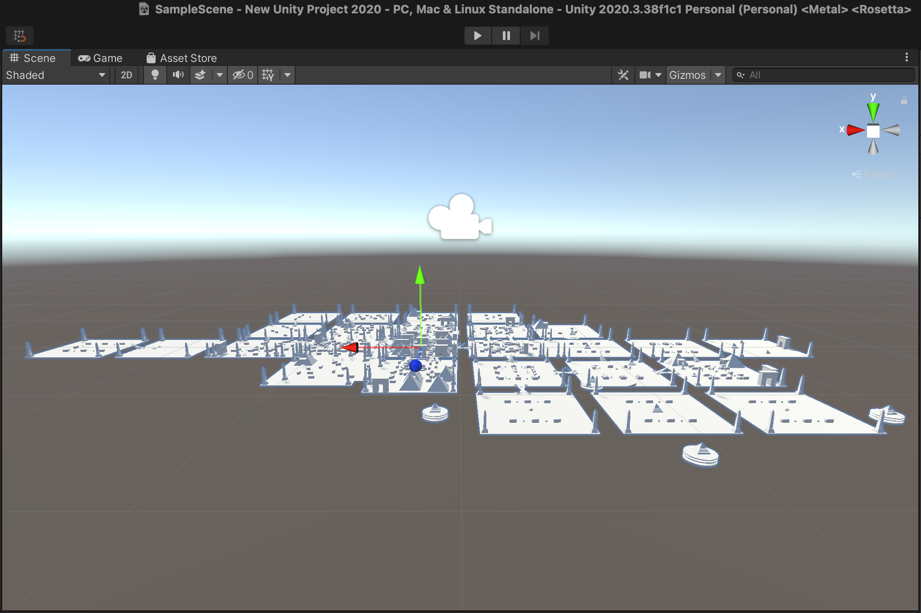Toggle the viewport lock padlock near the gizmo

pyautogui.click(x=904, y=100)
